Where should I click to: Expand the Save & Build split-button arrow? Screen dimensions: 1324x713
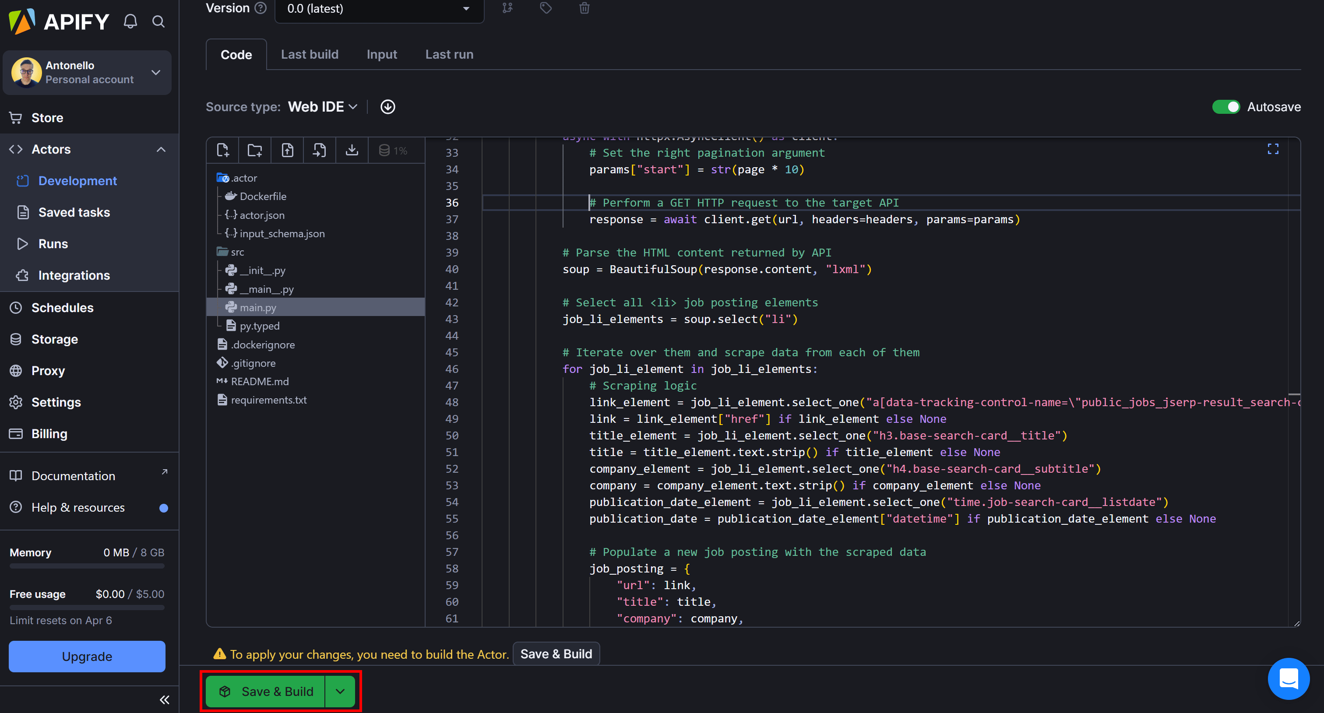click(x=340, y=692)
